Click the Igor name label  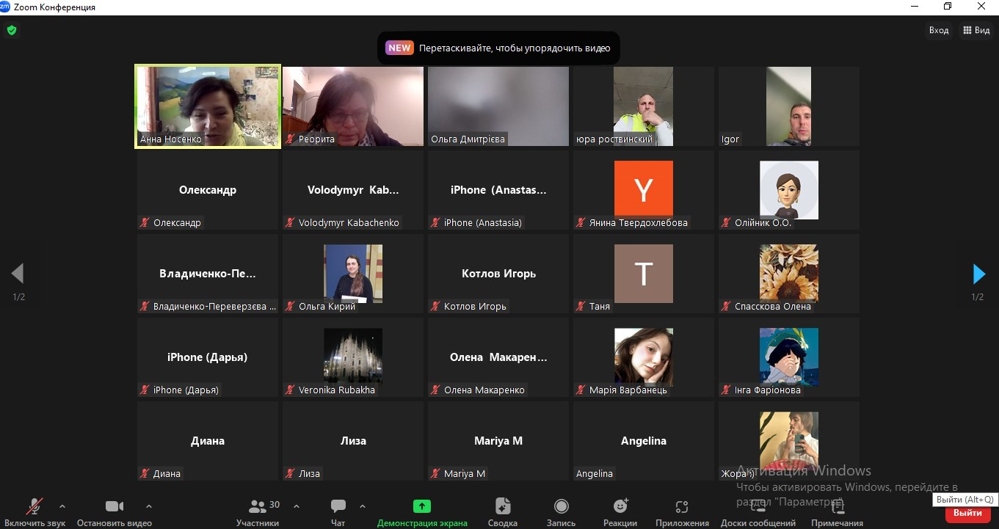point(730,139)
